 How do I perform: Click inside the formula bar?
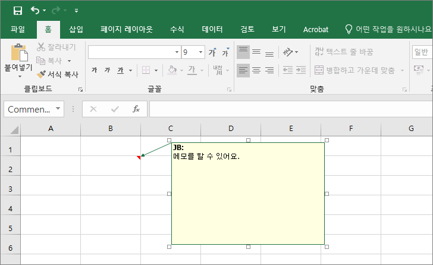coord(291,109)
